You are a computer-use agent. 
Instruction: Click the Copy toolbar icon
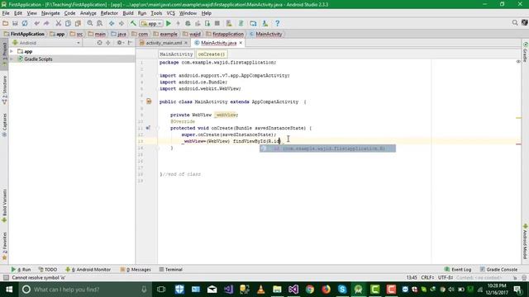[68, 23]
